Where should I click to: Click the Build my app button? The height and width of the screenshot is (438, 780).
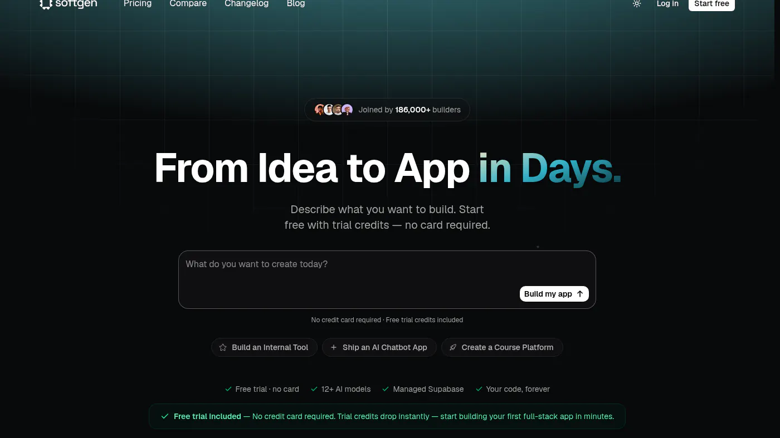click(x=554, y=294)
